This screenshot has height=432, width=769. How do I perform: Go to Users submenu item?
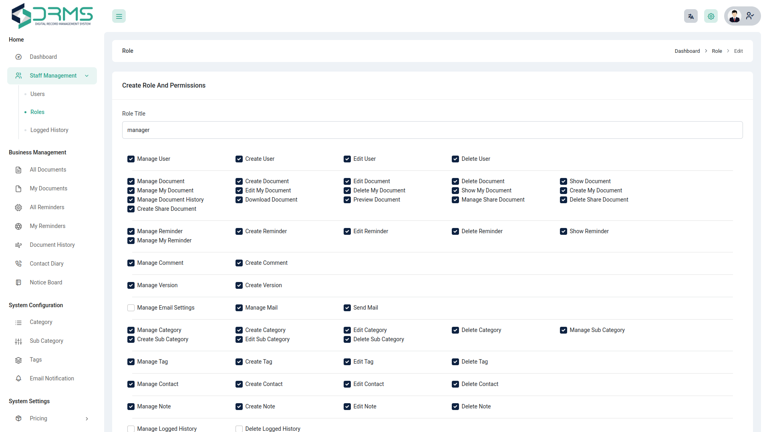click(37, 94)
